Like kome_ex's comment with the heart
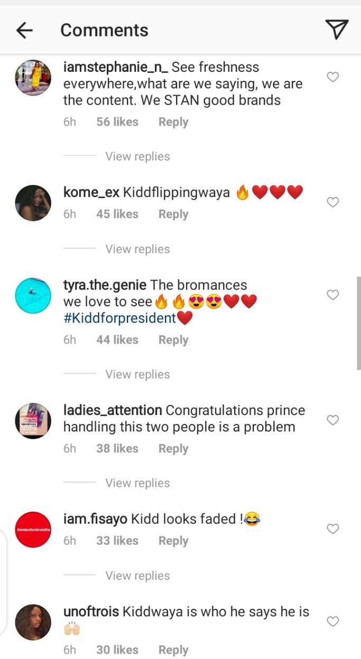 click(x=332, y=202)
